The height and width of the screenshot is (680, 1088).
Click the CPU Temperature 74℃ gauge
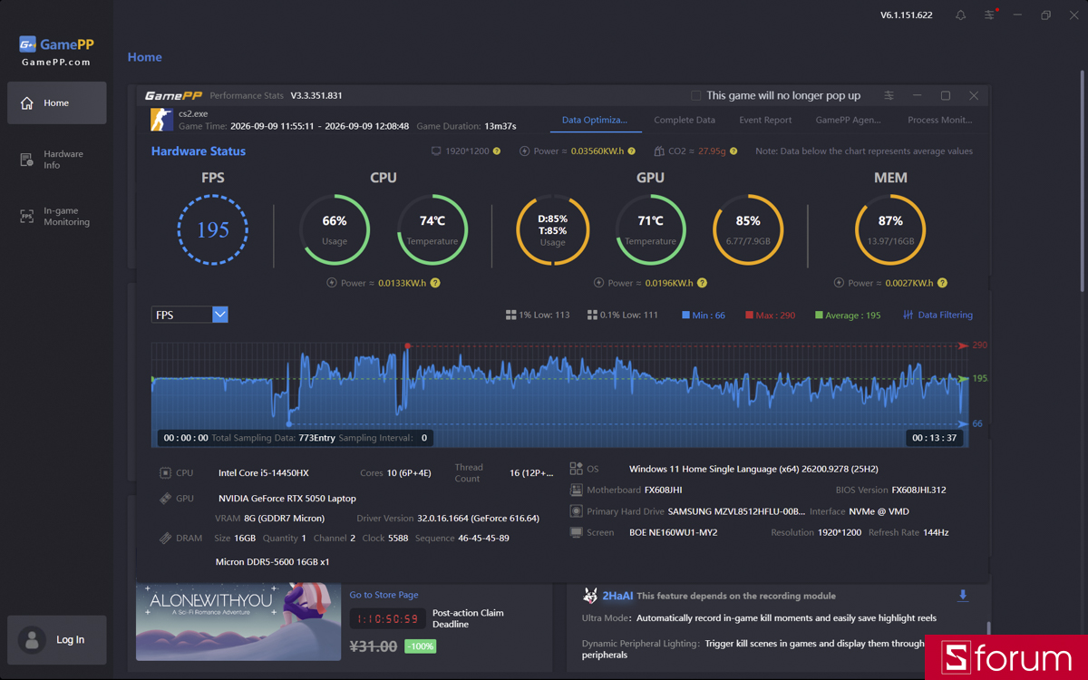[432, 229]
